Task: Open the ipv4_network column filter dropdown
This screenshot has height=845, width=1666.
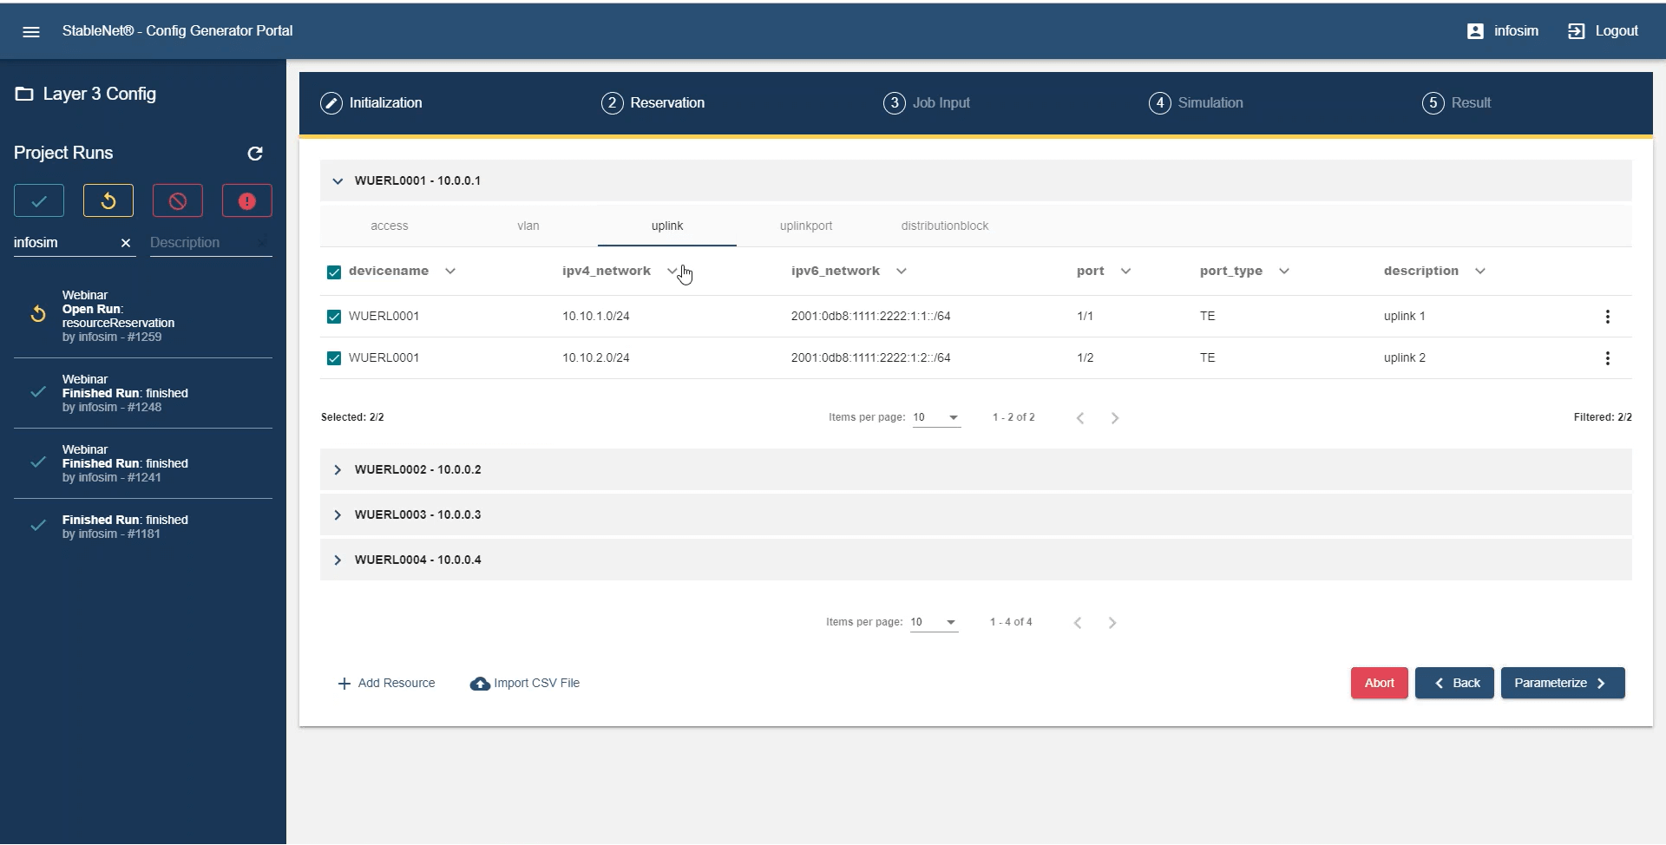Action: click(673, 271)
